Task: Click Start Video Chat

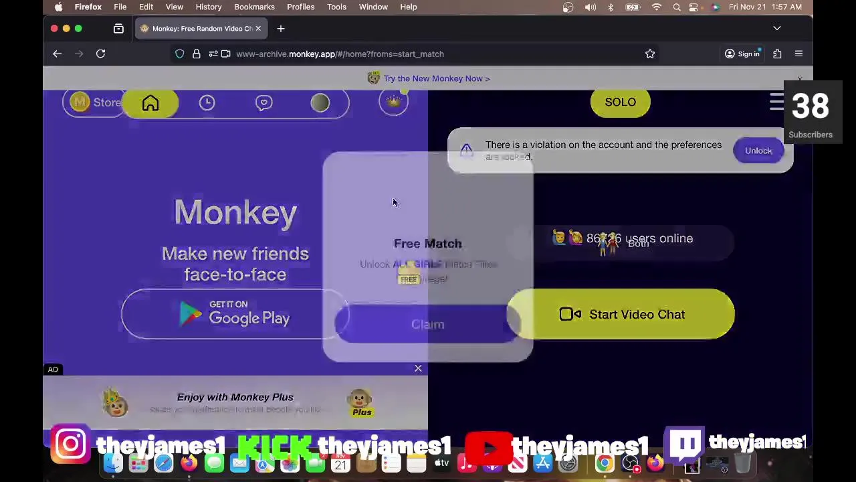Action: tap(621, 314)
